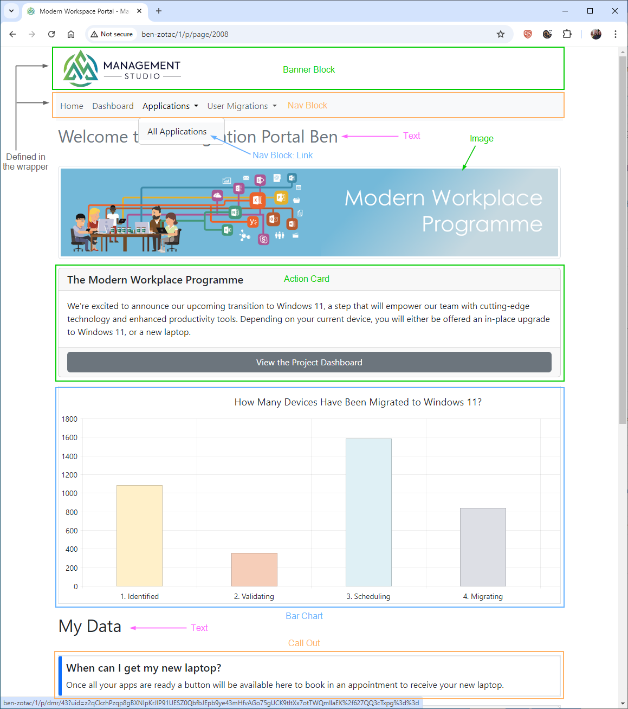Screen dimensions: 628x709
Task: Click the '1. Identified' axis label
Action: tap(139, 596)
